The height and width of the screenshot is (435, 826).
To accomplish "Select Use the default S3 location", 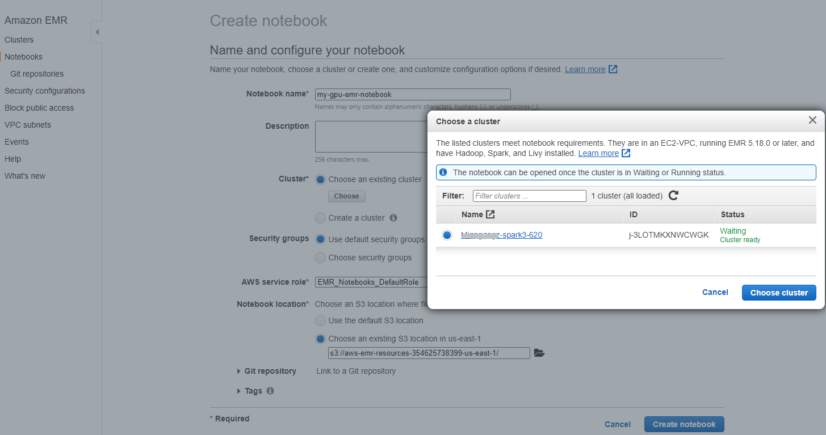I will tap(320, 320).
